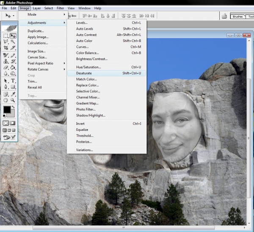Click scroll down arrow in document window
The width and height of the screenshot is (254, 232).
(x=249, y=224)
